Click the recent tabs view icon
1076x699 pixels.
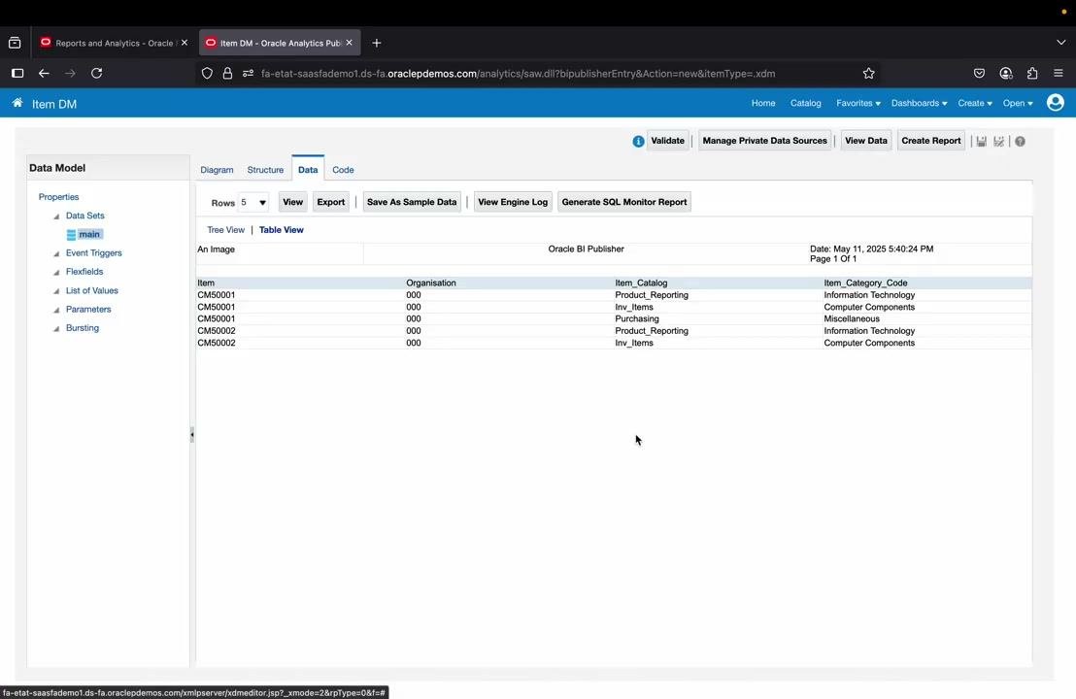coord(15,43)
